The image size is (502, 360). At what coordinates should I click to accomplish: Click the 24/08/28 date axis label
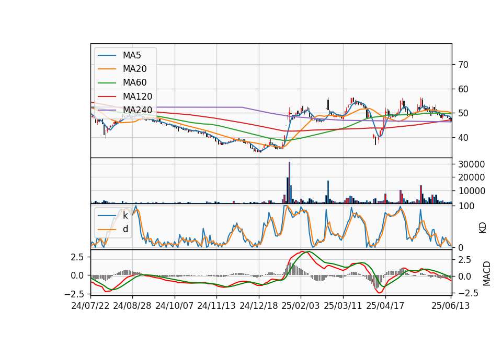point(132,306)
